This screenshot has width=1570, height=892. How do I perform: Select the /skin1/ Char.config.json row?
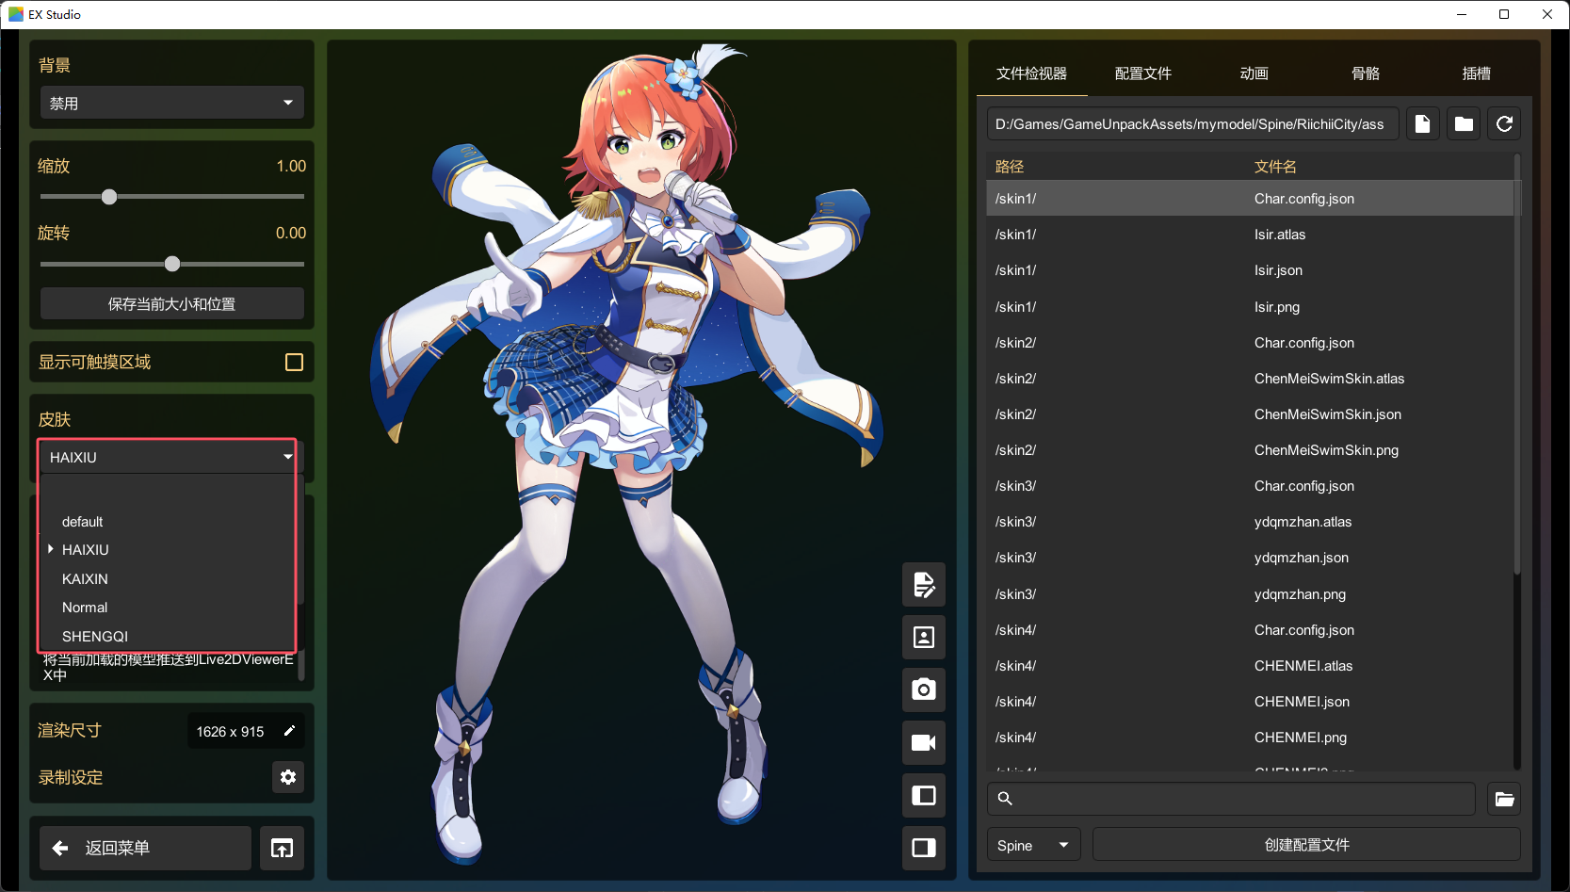click(x=1249, y=199)
